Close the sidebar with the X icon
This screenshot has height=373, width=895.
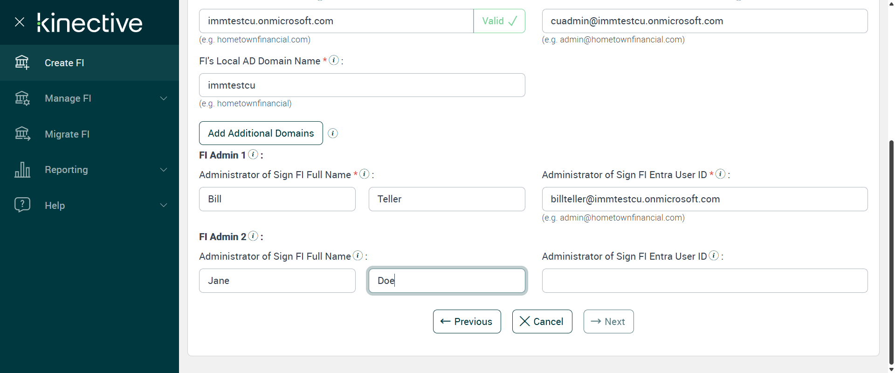click(20, 22)
